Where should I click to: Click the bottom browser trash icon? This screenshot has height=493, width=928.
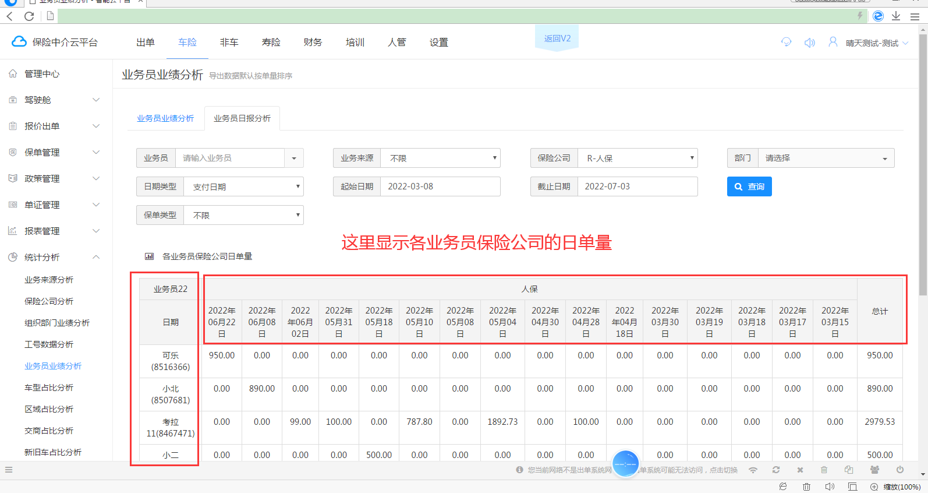(806, 487)
